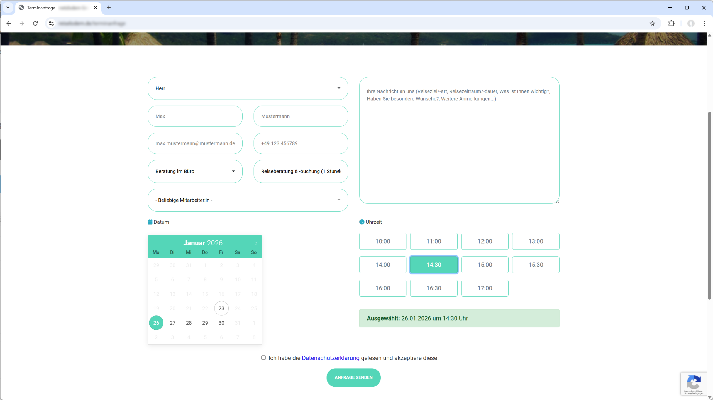Expand Beratung im Büro dropdown

point(195,171)
